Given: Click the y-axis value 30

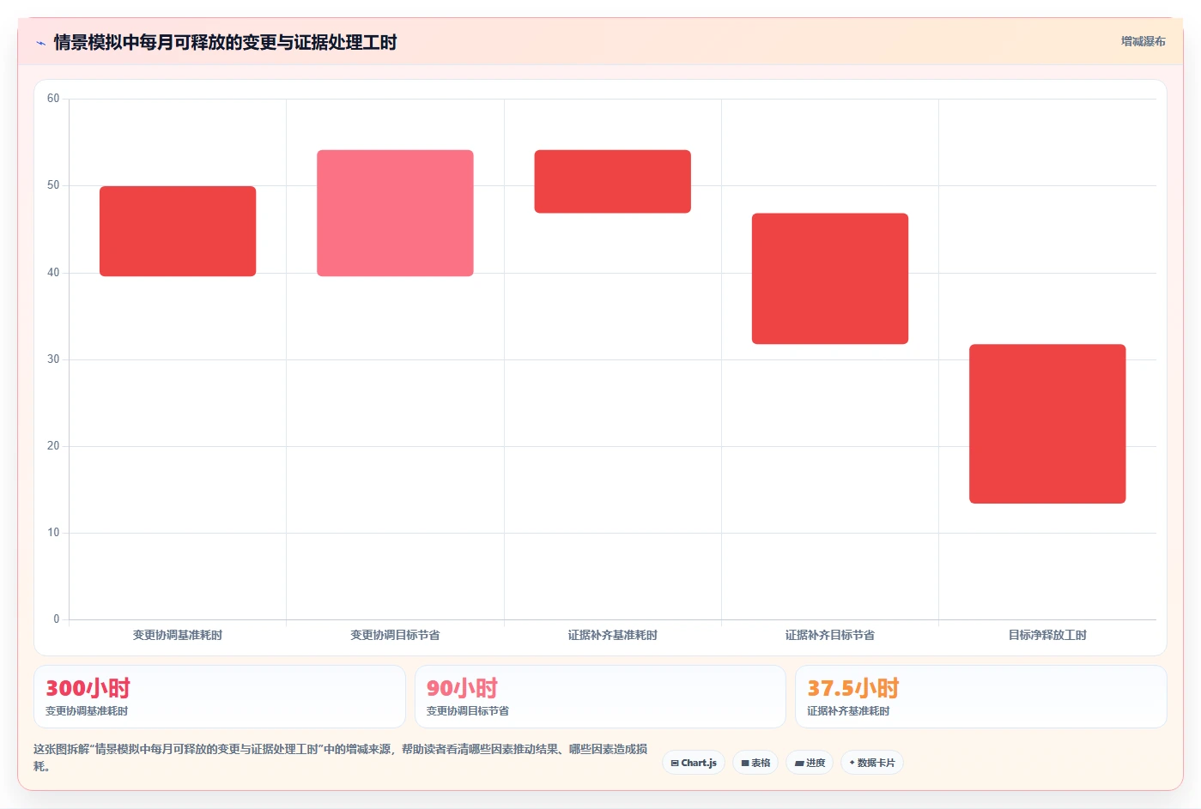Looking at the screenshot, I should point(53,359).
